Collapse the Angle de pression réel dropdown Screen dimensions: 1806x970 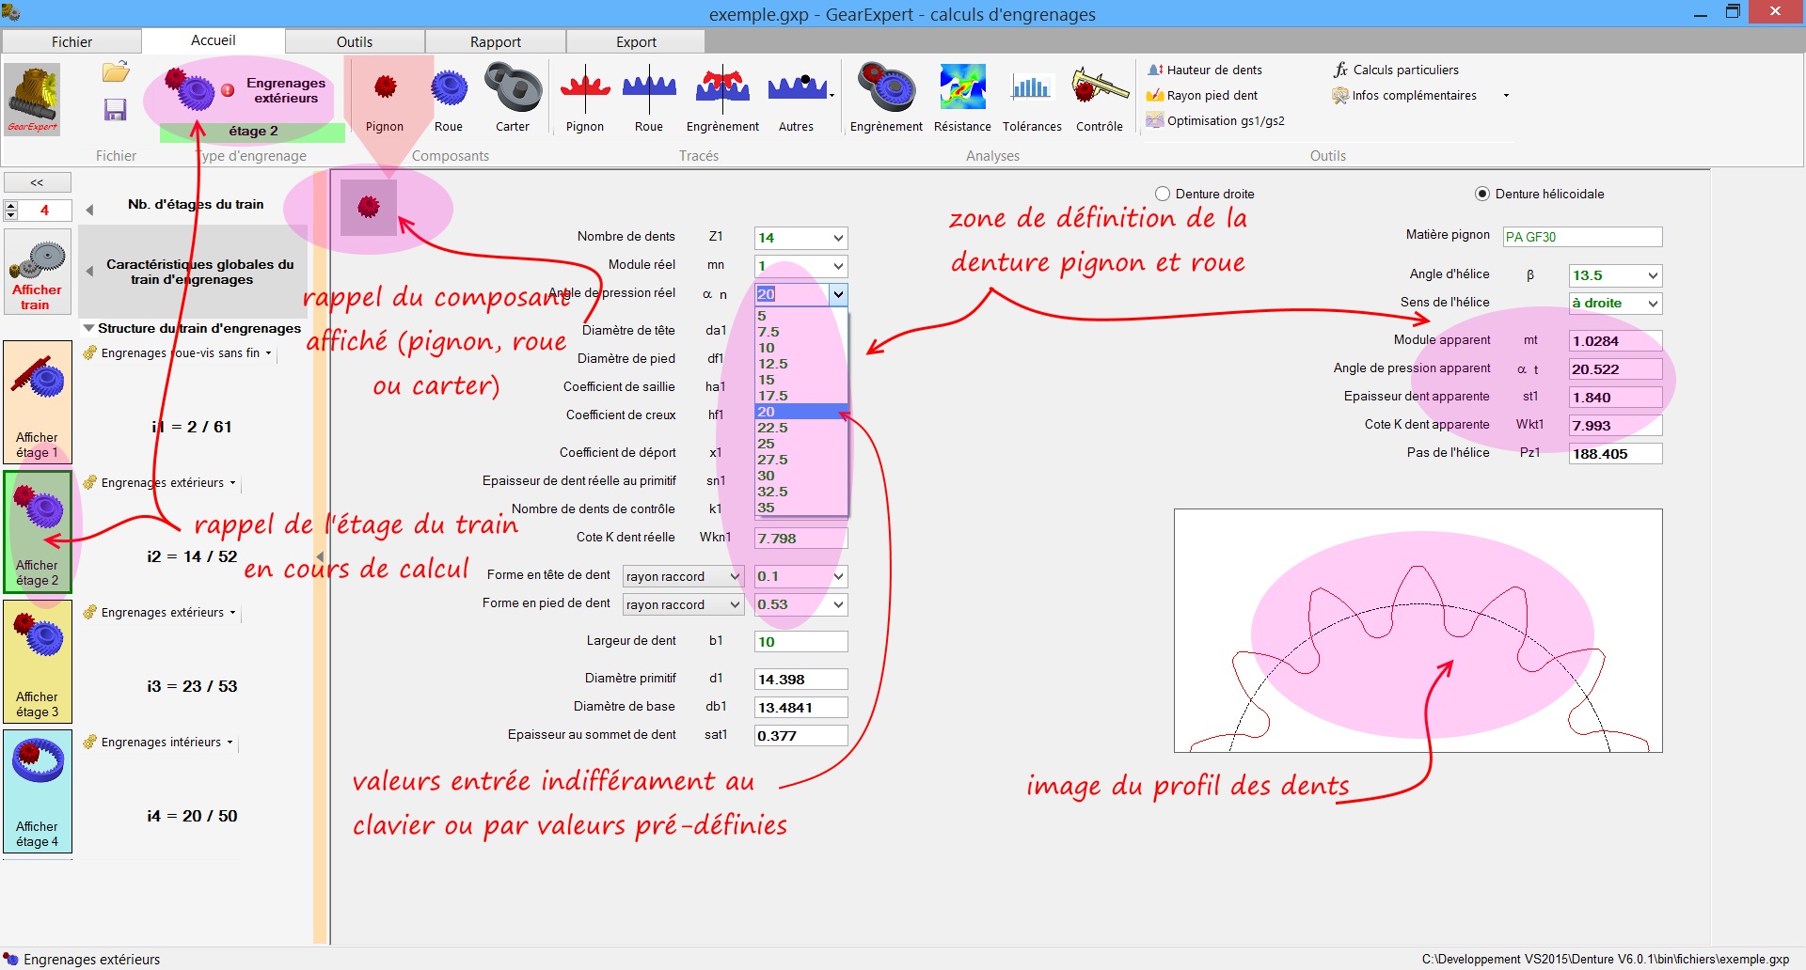pos(838,294)
